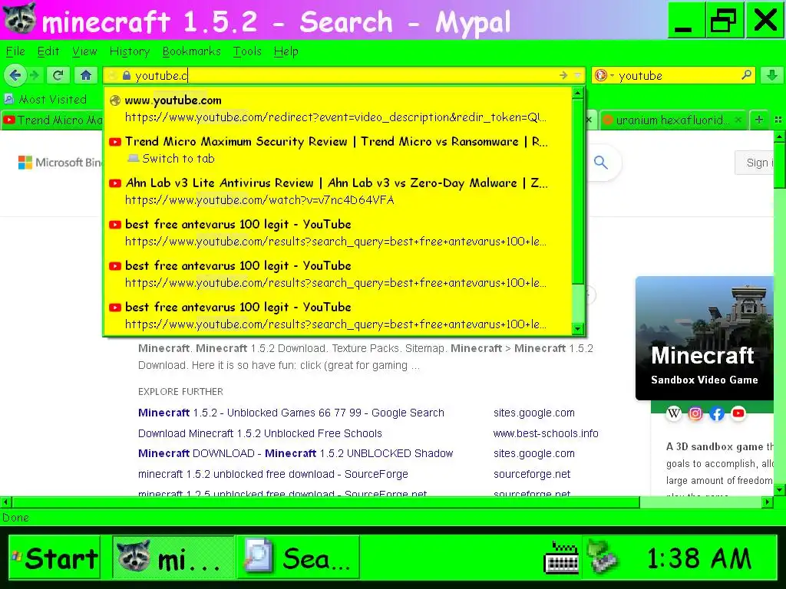Click the Forward arrow button
Viewport: 786px width, 589px height.
pos(34,76)
